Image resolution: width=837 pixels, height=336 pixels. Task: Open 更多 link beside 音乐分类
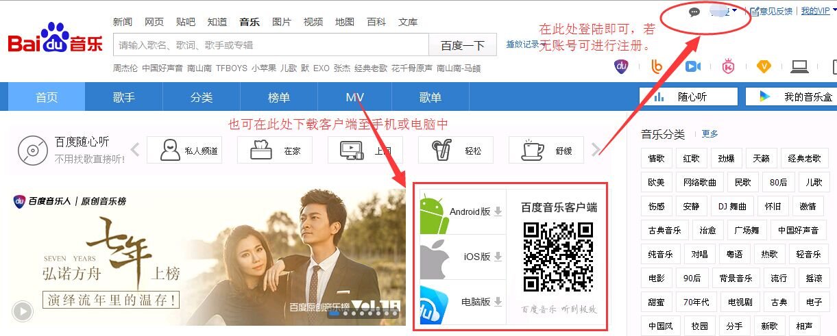tap(710, 134)
